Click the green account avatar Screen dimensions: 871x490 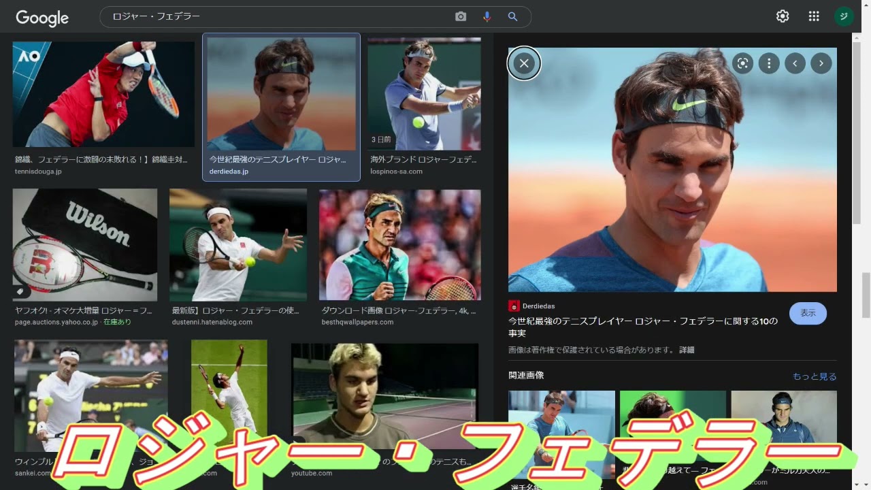click(844, 16)
